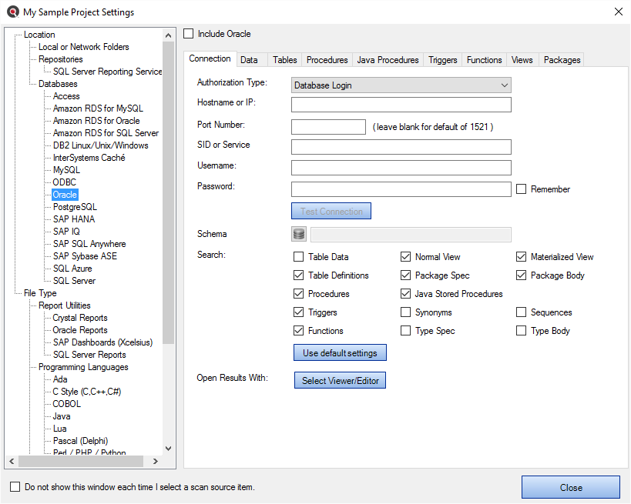Select PostgreSQL in the tree
631x504 pixels.
click(75, 207)
